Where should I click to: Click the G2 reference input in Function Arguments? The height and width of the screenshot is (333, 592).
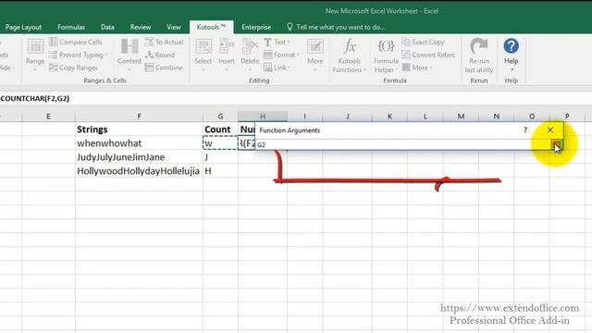(x=402, y=144)
